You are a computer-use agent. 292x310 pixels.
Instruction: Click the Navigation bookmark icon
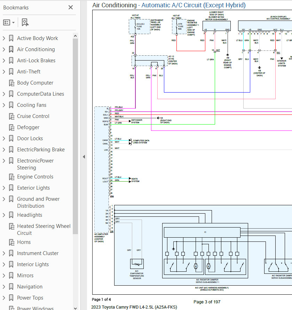pos(11,287)
